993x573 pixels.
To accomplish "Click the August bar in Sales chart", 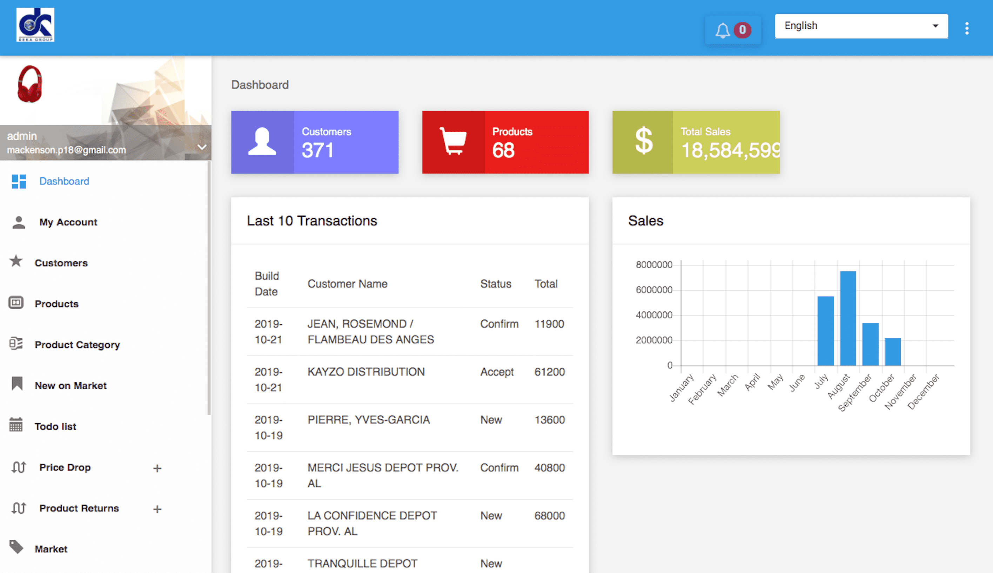I will click(848, 318).
